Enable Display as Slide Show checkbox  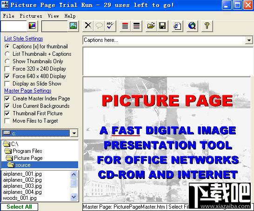(7, 84)
